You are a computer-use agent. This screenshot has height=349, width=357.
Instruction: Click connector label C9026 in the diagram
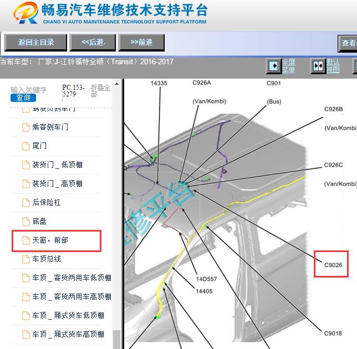pyautogui.click(x=333, y=265)
